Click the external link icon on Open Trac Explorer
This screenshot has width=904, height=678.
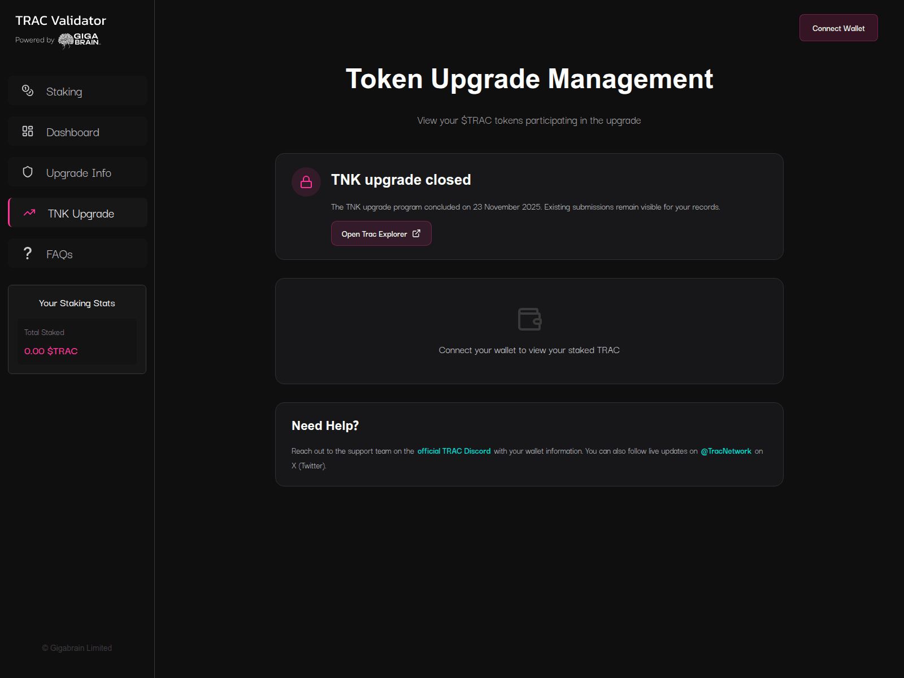(x=416, y=233)
